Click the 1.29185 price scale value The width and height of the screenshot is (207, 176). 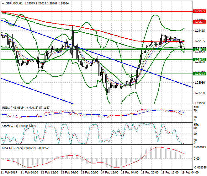click(x=199, y=41)
